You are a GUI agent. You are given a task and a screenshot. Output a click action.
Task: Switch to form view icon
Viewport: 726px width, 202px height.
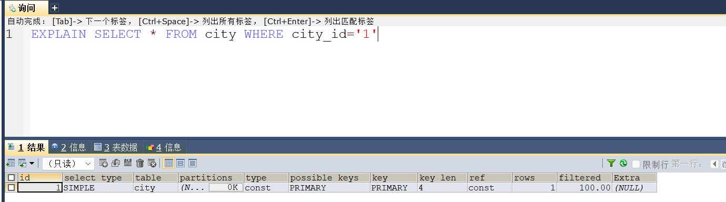[180, 163]
